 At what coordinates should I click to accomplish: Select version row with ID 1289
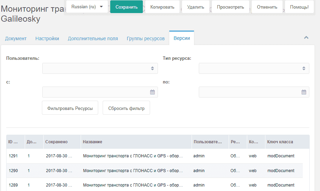pyautogui.click(x=155, y=185)
